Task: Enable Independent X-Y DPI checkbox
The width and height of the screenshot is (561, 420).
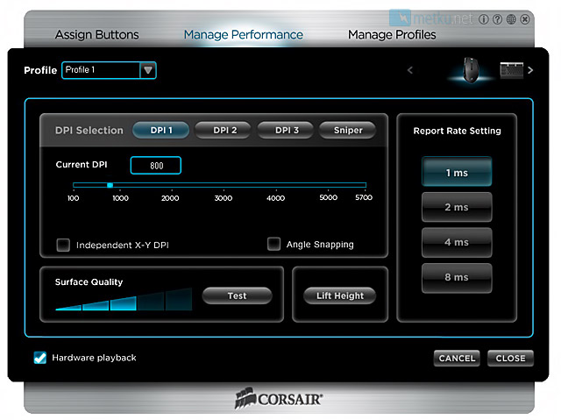Action: (x=63, y=245)
